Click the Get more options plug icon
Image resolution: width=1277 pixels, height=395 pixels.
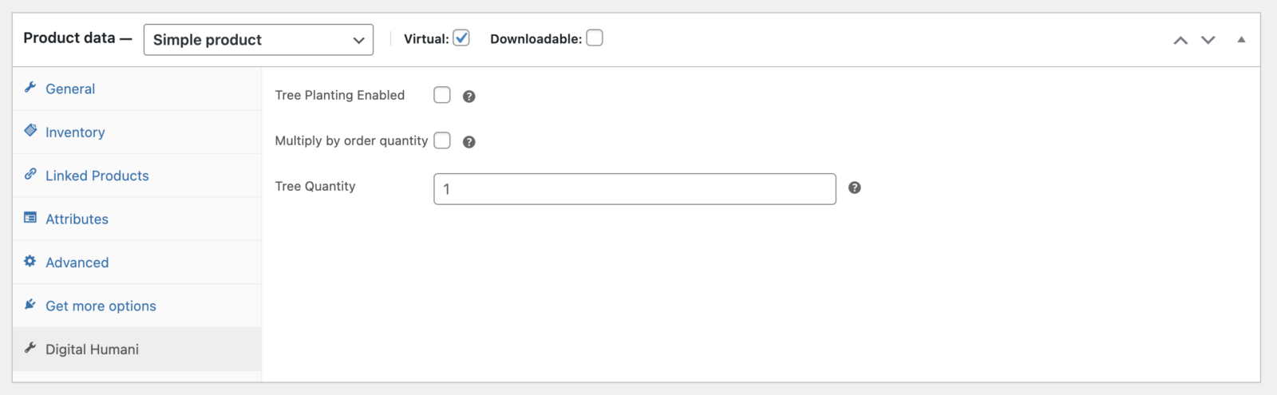point(30,304)
